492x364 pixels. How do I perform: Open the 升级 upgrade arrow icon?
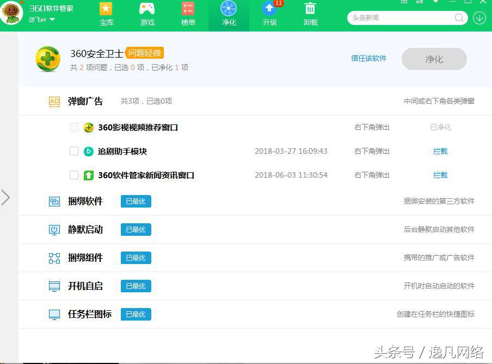tap(269, 9)
